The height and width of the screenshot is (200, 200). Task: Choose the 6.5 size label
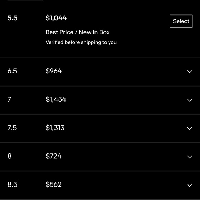click(12, 71)
